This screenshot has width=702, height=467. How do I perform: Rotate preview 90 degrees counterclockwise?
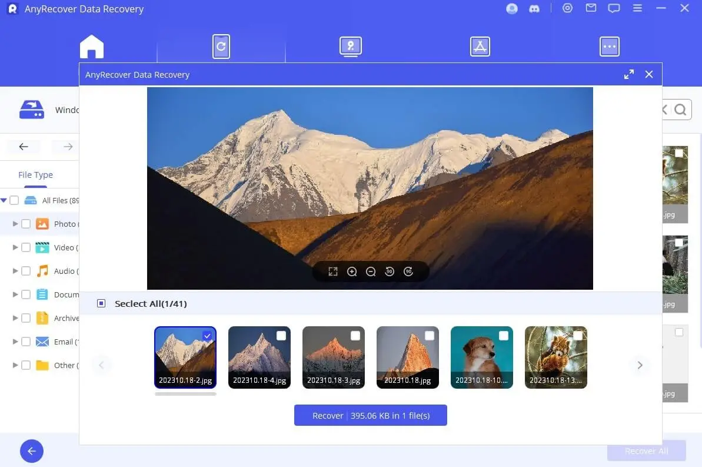[390, 271]
